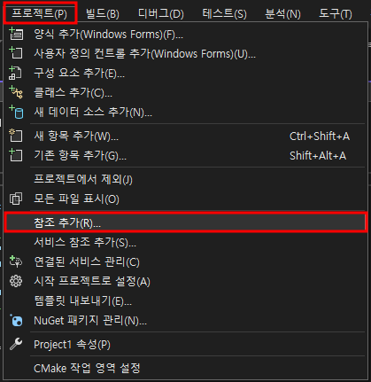Click the Add Class (클래스 추가) icon

pos(16,92)
